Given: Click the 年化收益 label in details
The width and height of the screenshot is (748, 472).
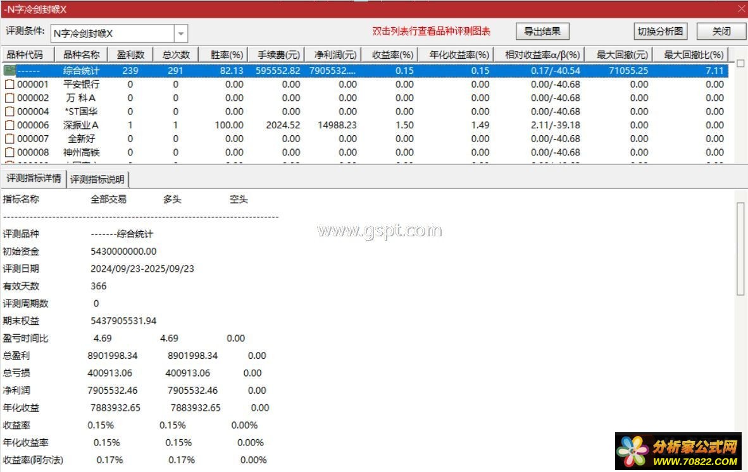Looking at the screenshot, I should click(21, 408).
